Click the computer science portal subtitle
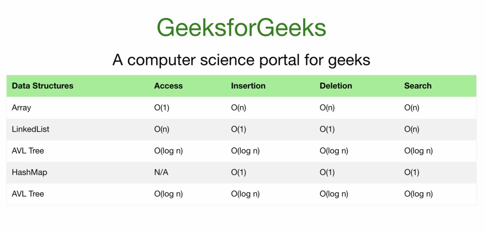The height and width of the screenshot is (234, 485). pos(241,60)
